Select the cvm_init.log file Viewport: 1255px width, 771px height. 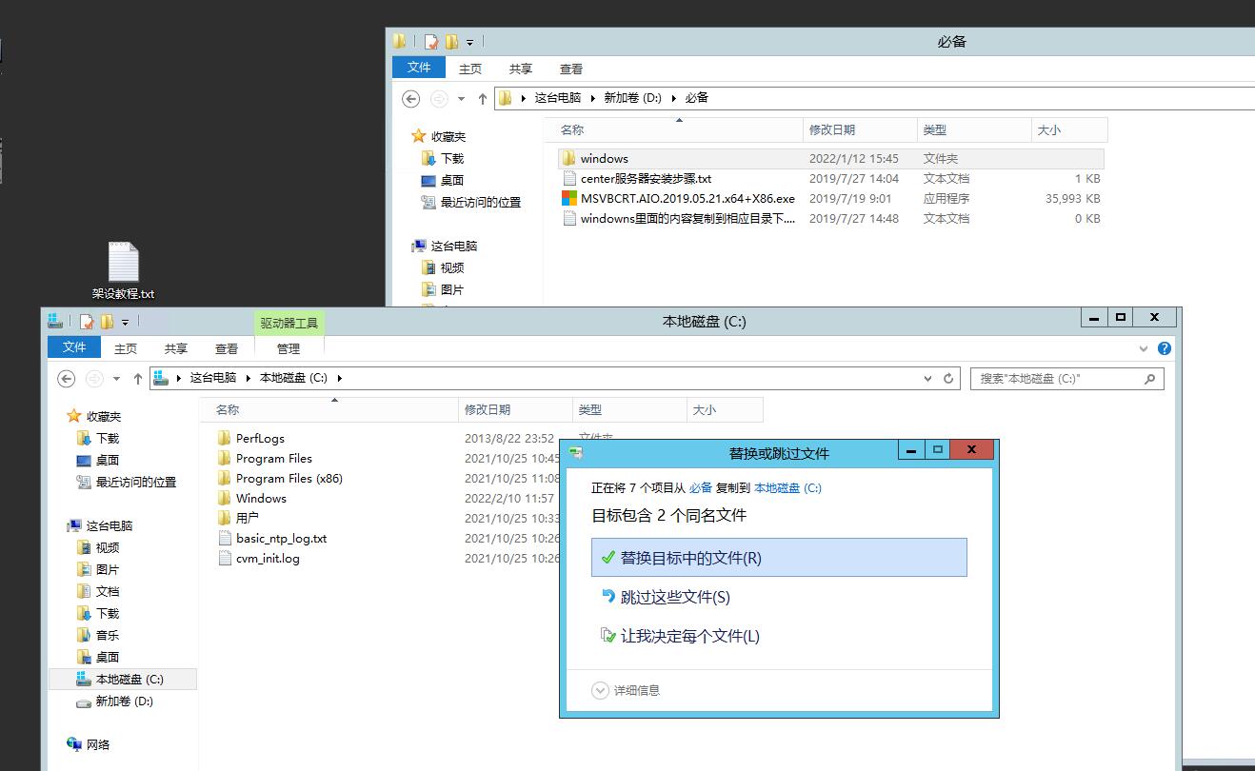pyautogui.click(x=268, y=559)
